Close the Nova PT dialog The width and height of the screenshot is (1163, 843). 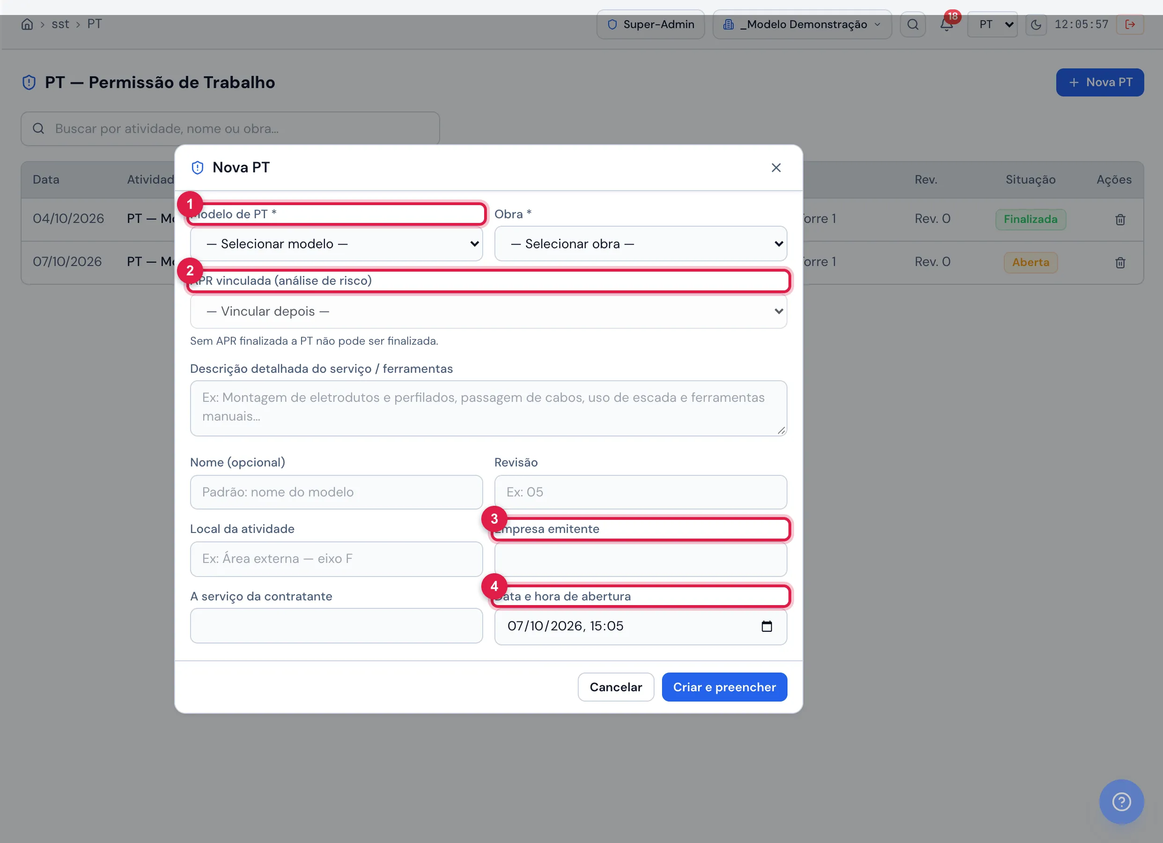pos(776,168)
